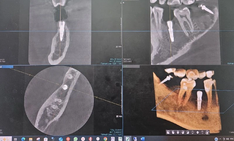
Task: Set 3D view to frontal head orientation
Action: 178,132
